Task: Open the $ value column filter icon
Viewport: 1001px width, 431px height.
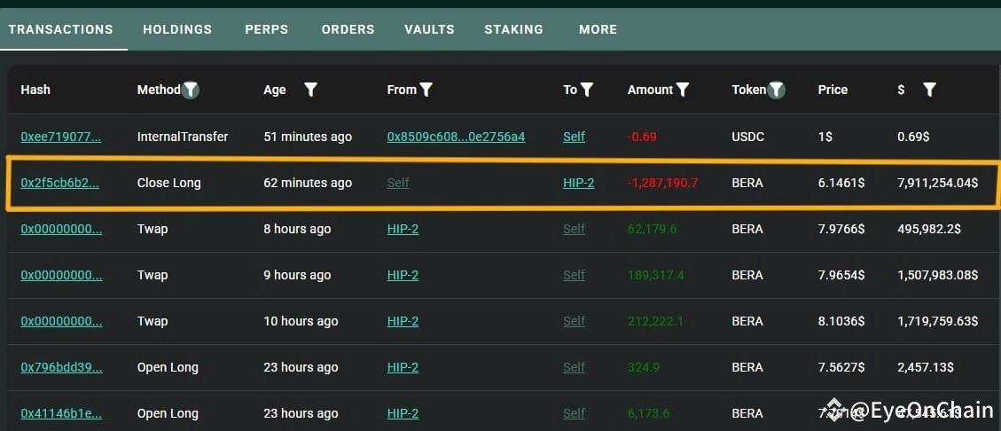Action: pos(929,90)
